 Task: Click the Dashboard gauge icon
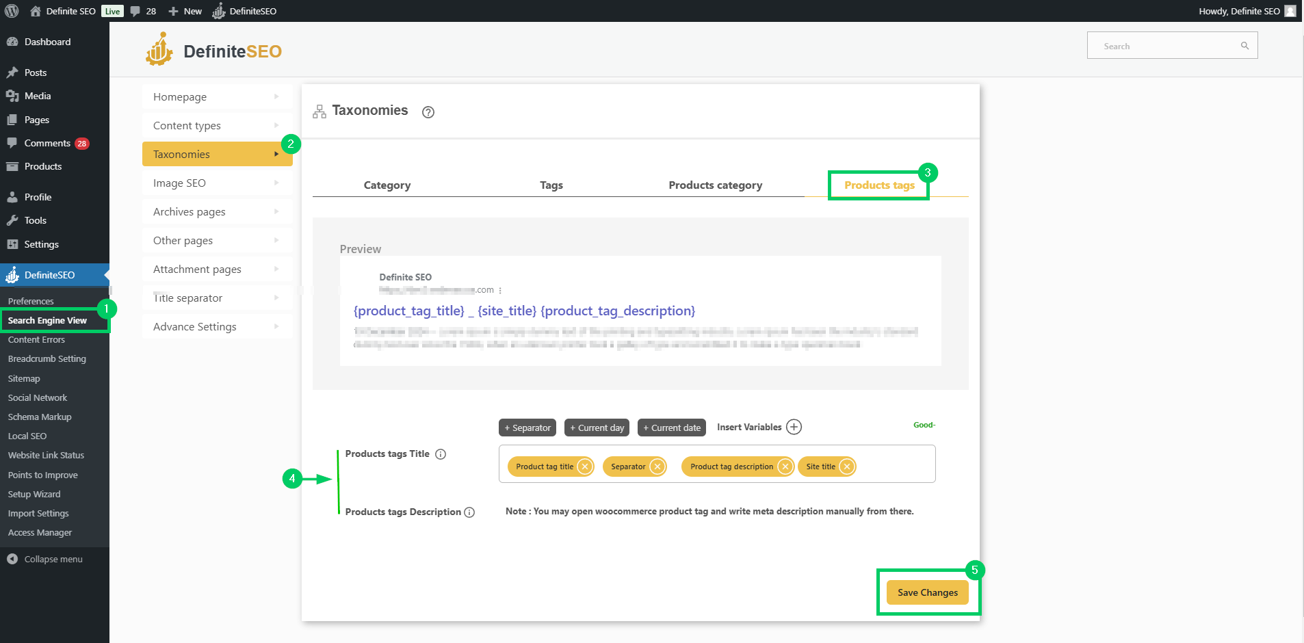click(12, 42)
